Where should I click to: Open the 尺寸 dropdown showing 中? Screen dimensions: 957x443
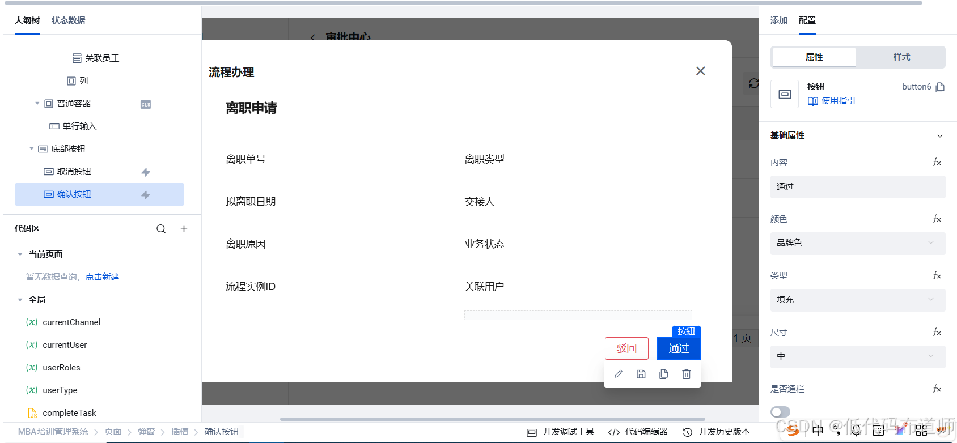tap(858, 356)
